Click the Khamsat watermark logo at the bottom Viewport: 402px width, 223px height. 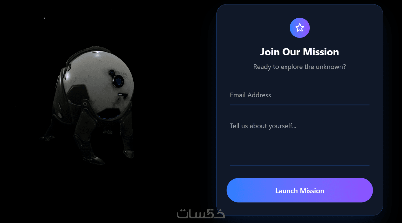point(201,213)
